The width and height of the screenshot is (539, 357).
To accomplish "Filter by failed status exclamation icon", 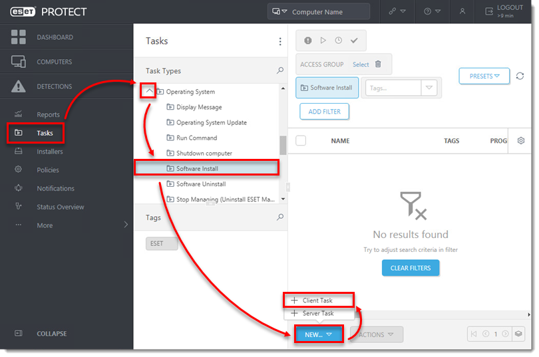I will 308,41.
